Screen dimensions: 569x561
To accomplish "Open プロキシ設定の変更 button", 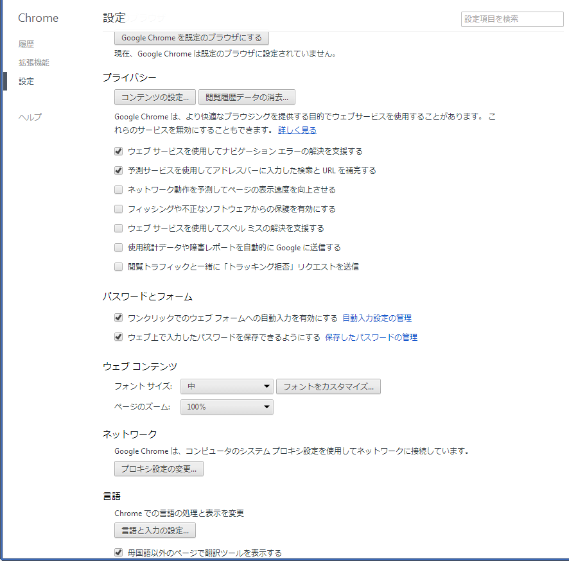I will point(159,469).
